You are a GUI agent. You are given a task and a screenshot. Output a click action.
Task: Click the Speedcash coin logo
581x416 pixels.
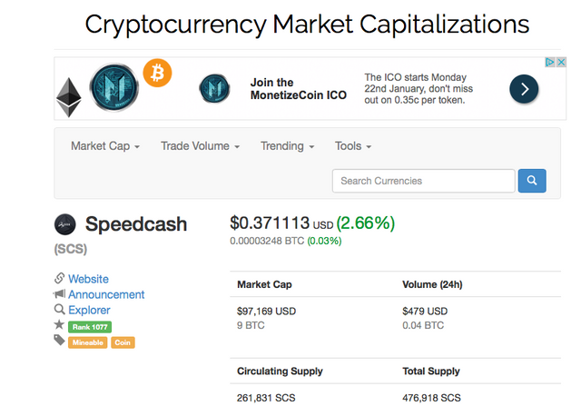tap(64, 223)
